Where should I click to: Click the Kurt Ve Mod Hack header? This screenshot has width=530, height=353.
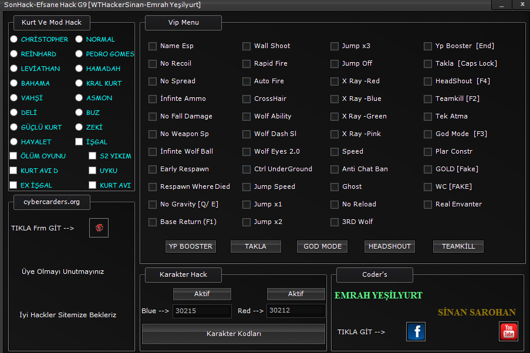coord(52,23)
